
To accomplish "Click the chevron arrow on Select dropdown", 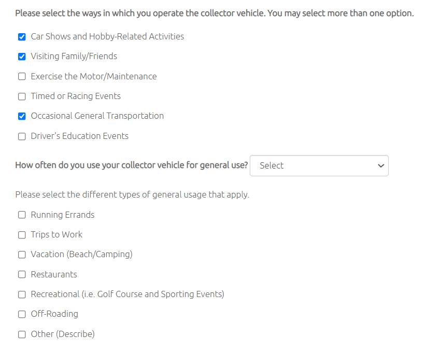I will (381, 165).
